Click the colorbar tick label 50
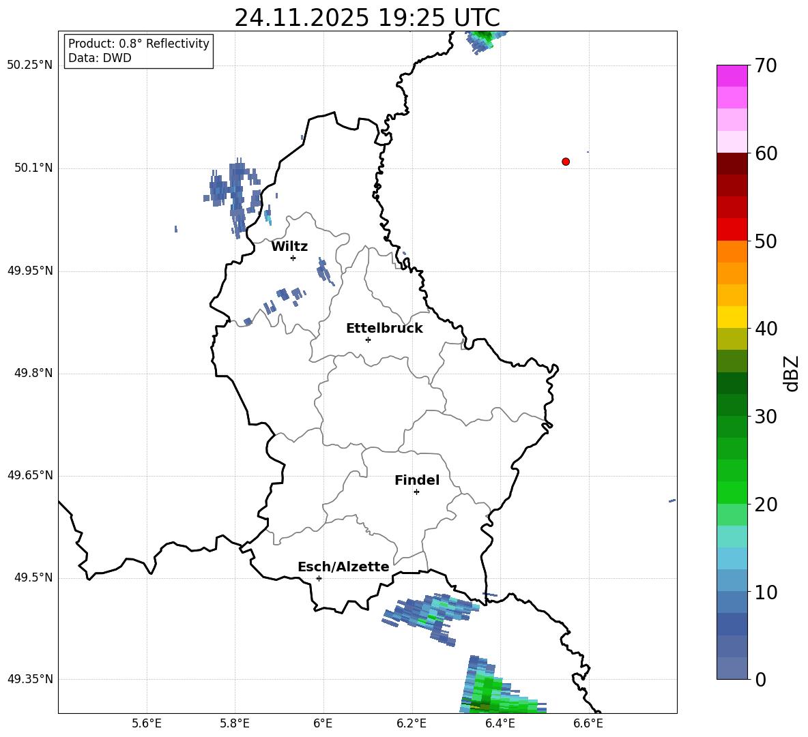The height and width of the screenshot is (737, 808). [x=766, y=241]
